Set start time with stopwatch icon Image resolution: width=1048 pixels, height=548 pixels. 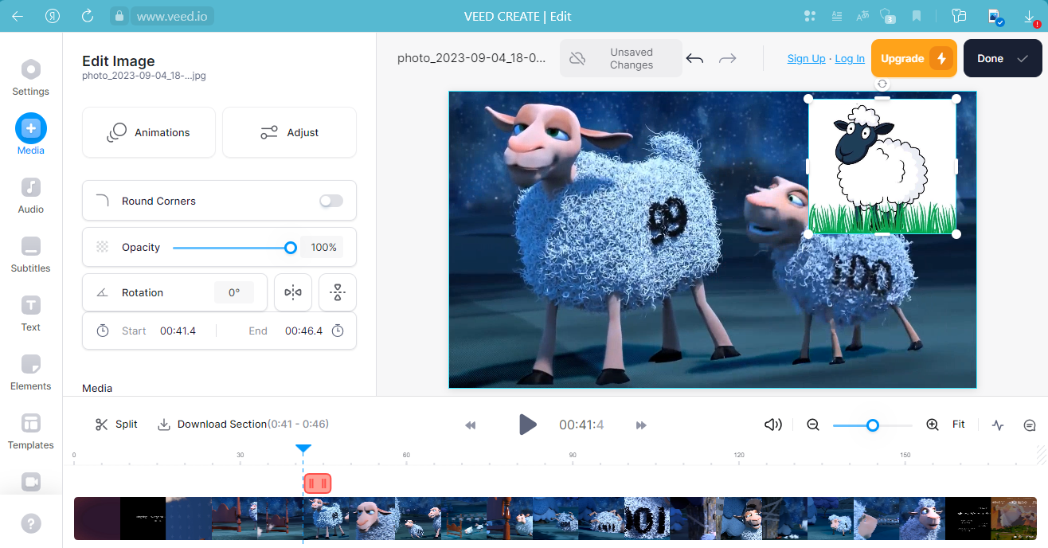tap(103, 331)
